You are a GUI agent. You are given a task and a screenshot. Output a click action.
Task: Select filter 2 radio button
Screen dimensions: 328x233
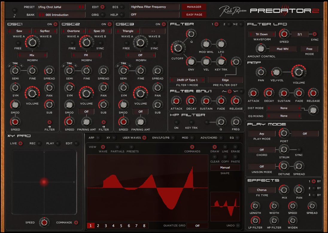click(229, 24)
